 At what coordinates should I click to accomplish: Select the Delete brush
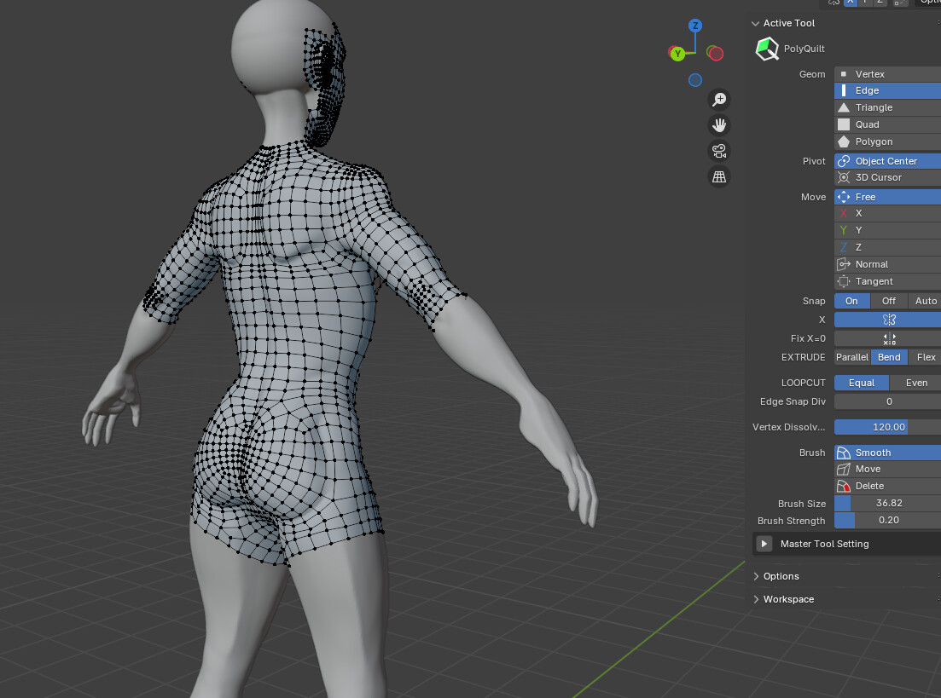click(887, 486)
